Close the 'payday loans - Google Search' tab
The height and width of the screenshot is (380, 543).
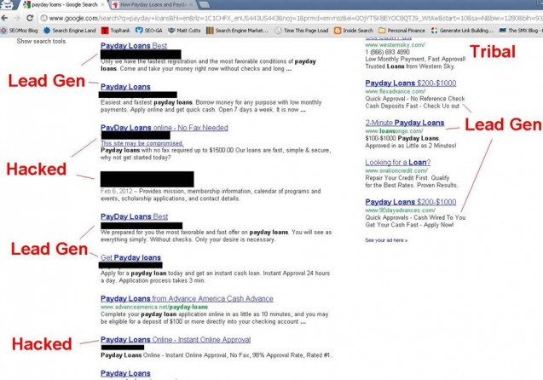coord(103,5)
